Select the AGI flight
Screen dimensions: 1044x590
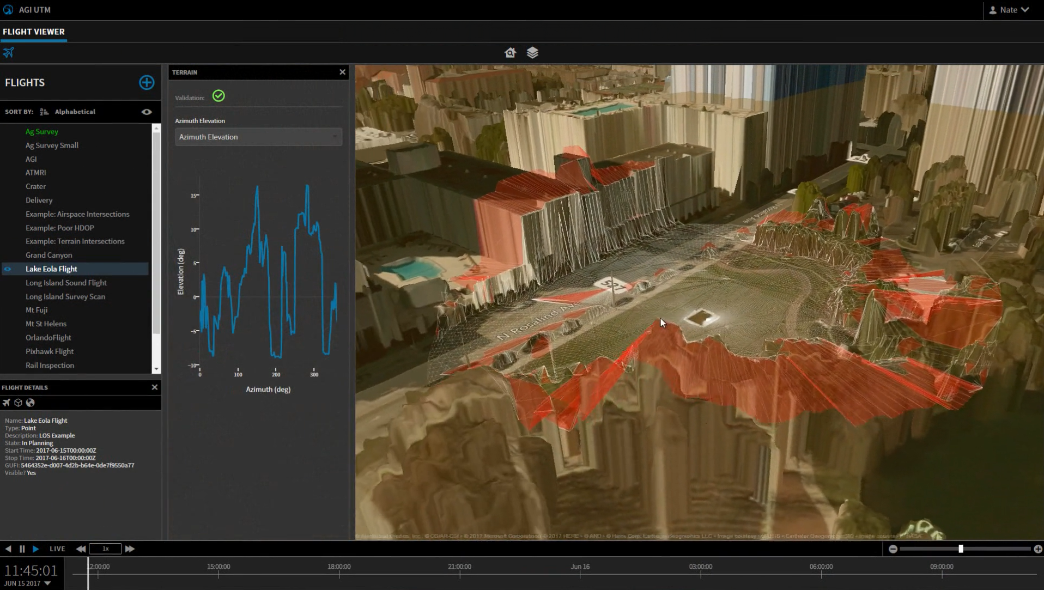pyautogui.click(x=31, y=159)
